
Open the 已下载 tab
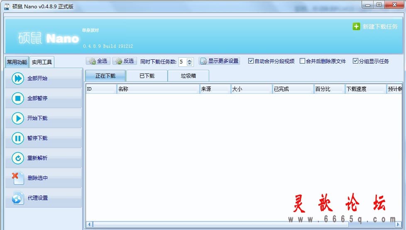click(147, 76)
